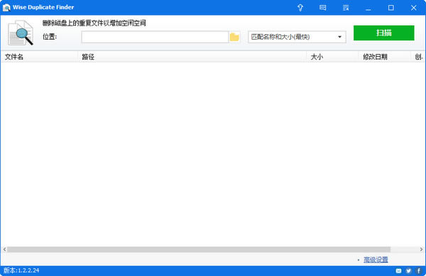This screenshot has height=276, width=426.
Task: Open the Facebook icon in status bar
Action: tap(419, 270)
